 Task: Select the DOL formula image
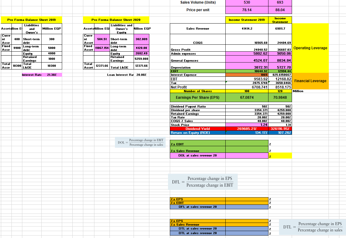coord(140,143)
